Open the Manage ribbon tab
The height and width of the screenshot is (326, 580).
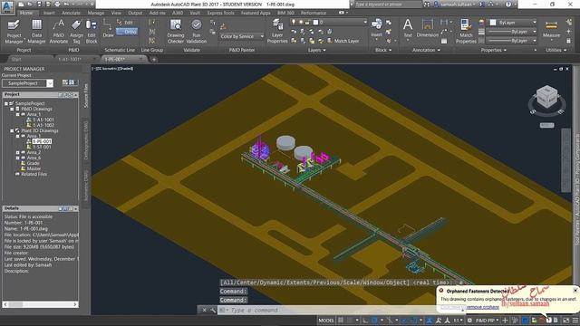[96, 13]
